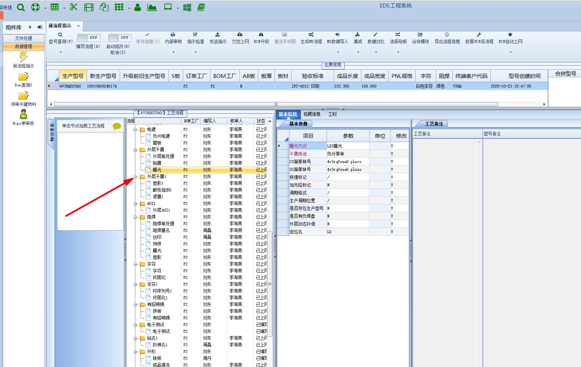
Task: Collapse the AOI1 tree folder
Action: click(135, 204)
